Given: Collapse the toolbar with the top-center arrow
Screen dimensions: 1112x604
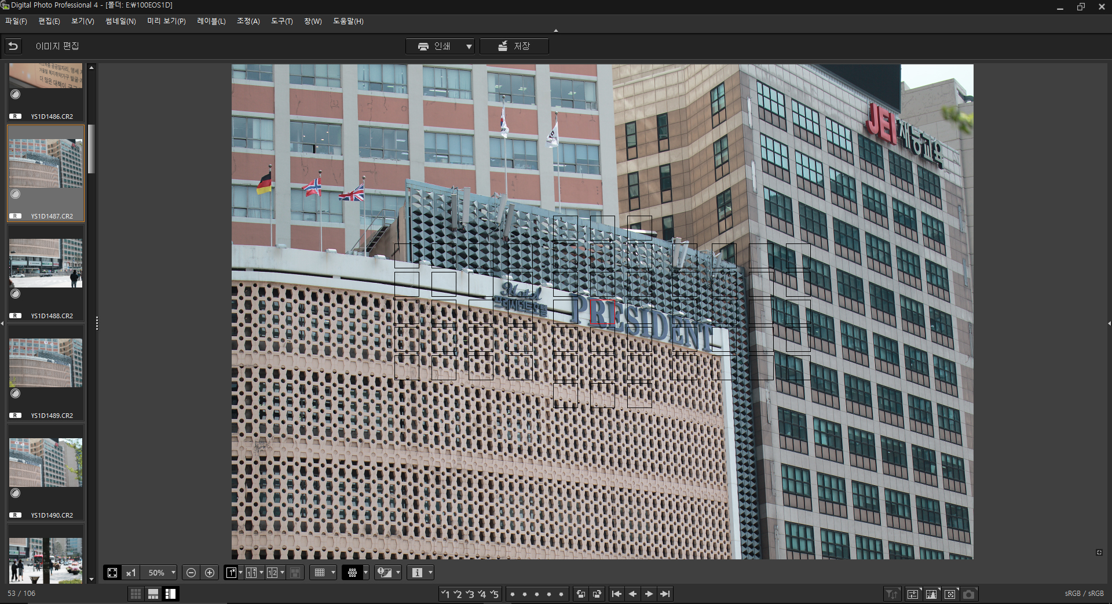Looking at the screenshot, I should tap(556, 31).
